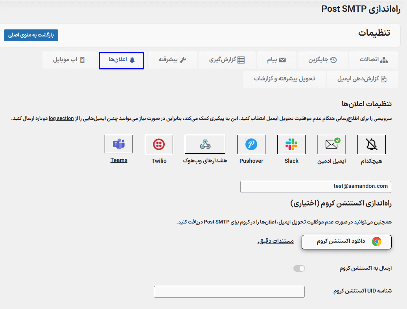
Task: Choose the Pushover notification icon
Action: (x=251, y=144)
